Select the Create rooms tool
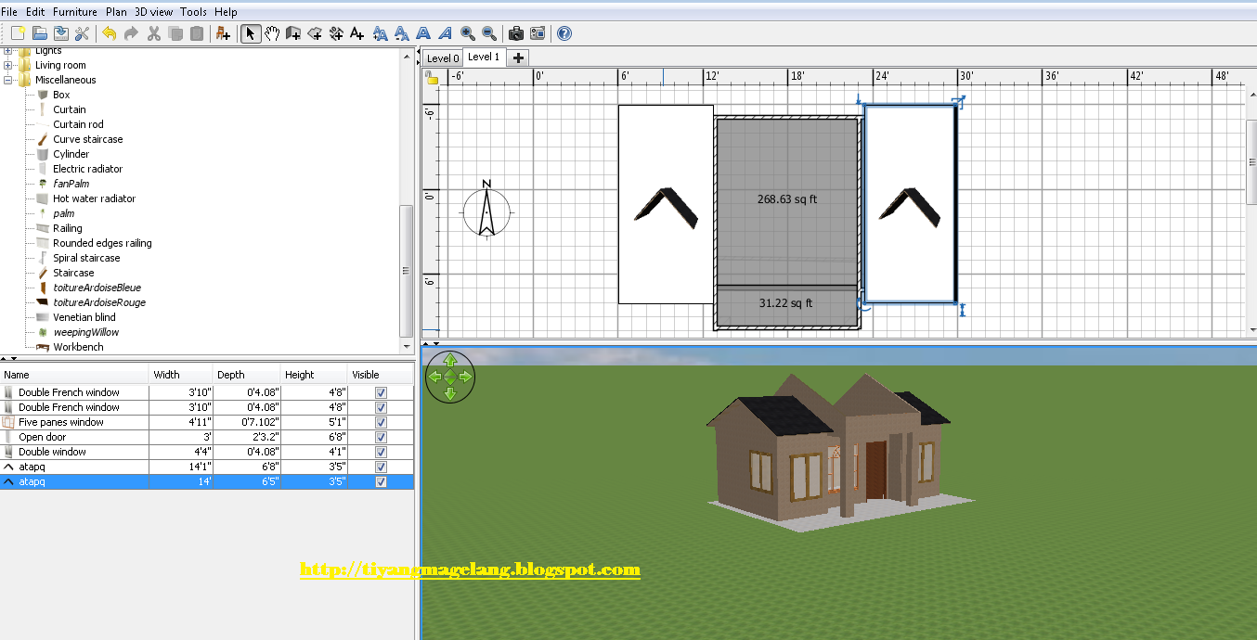Image resolution: width=1257 pixels, height=640 pixels. pos(315,33)
